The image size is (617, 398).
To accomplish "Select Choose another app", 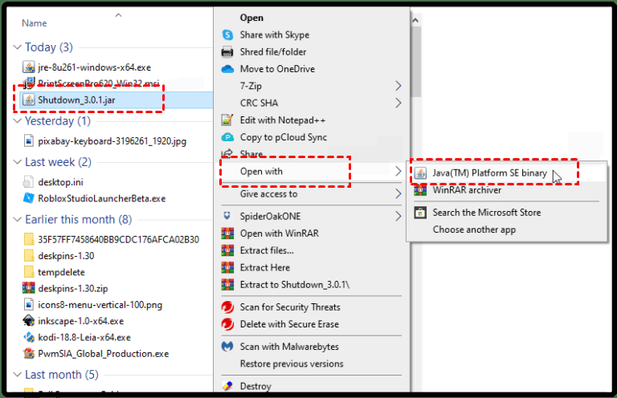I will click(474, 229).
